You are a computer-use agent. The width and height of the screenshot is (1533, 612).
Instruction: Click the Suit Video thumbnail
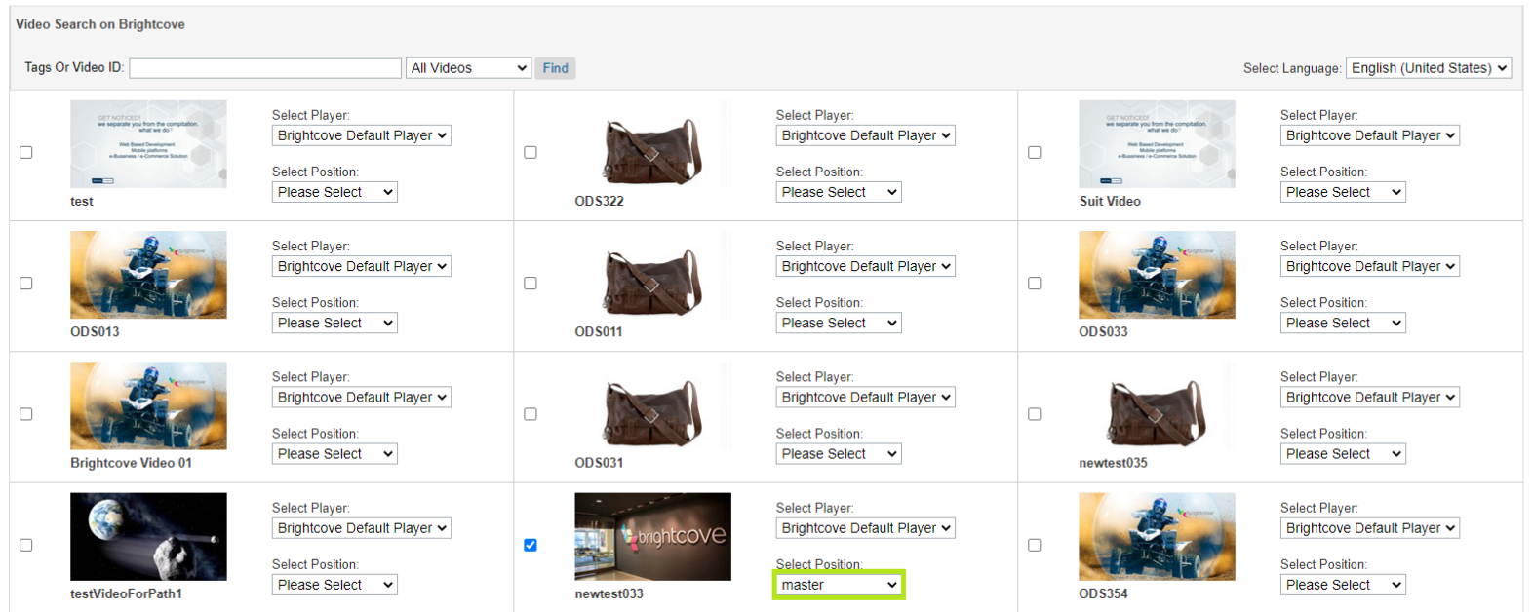[1157, 144]
